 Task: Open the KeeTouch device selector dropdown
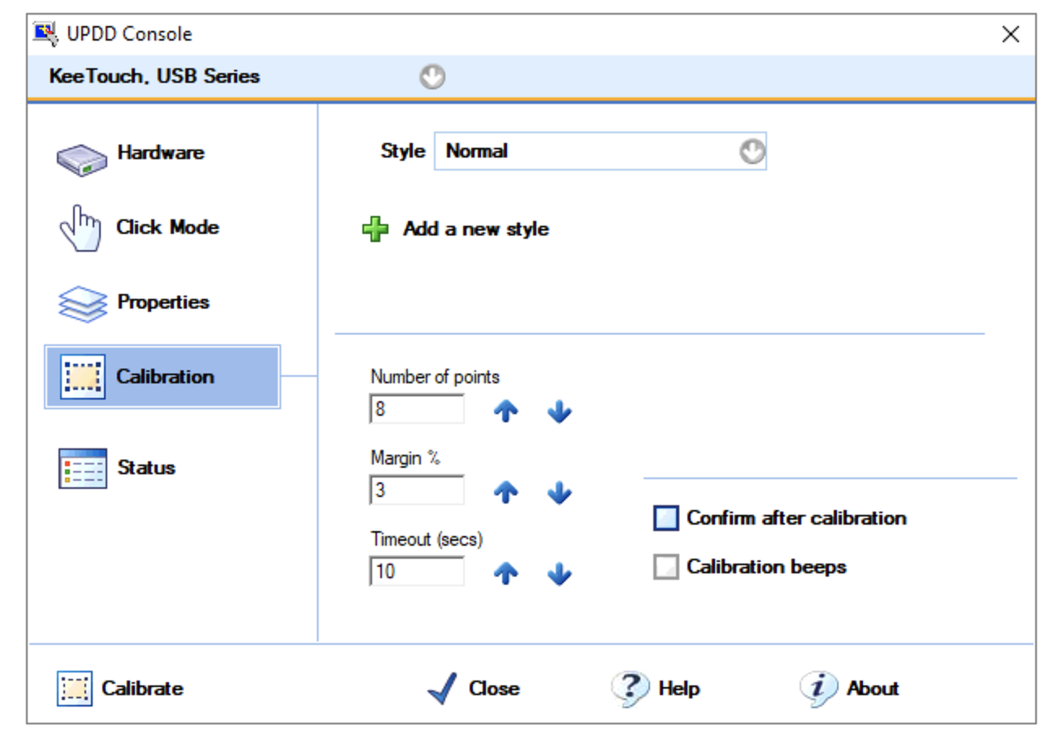(x=432, y=77)
